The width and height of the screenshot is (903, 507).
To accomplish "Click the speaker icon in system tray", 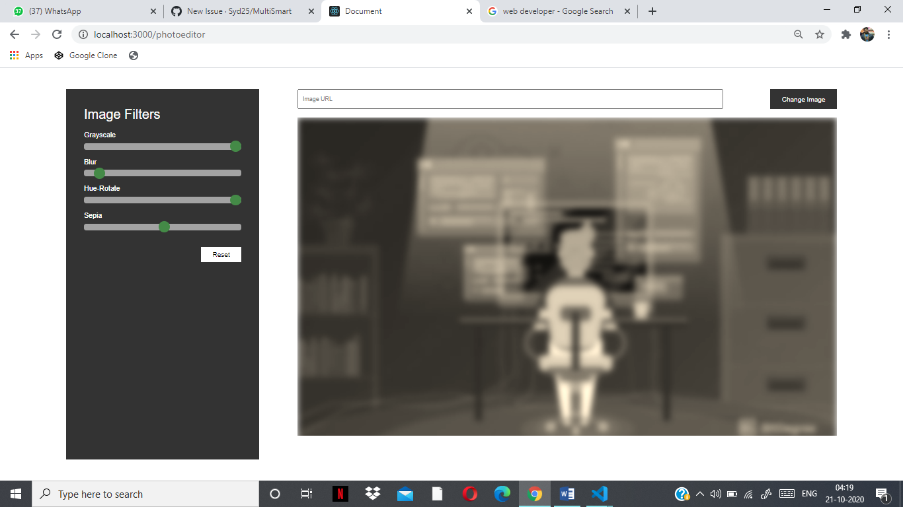I will [x=716, y=493].
